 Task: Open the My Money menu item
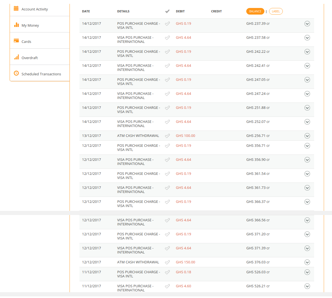[30, 25]
